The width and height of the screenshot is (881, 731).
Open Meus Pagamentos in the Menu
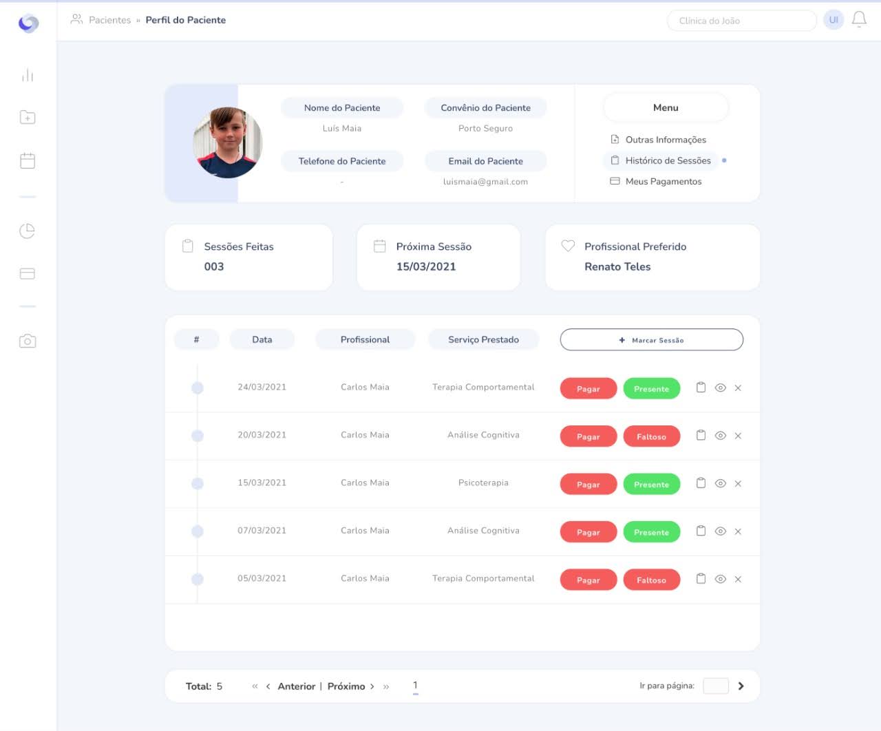[656, 181]
